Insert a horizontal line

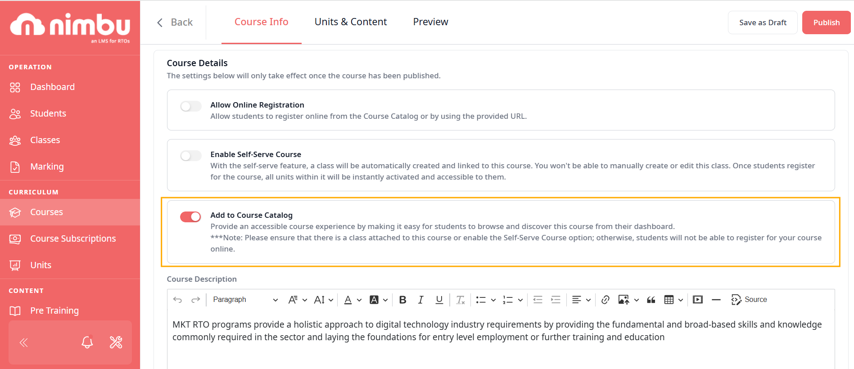coord(716,300)
